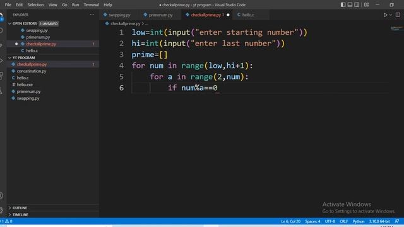The image size is (404, 227).
Task: Open swapping.py in YT PROGRAM folder
Action: 53,98
